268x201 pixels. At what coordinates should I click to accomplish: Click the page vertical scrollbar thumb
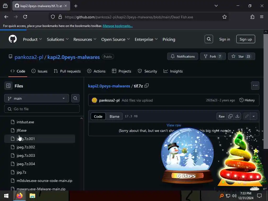266,91
